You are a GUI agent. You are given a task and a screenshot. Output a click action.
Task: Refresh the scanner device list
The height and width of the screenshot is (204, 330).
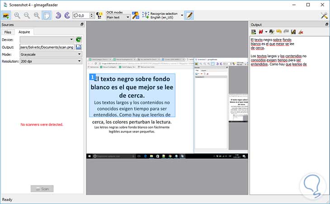pyautogui.click(x=79, y=39)
